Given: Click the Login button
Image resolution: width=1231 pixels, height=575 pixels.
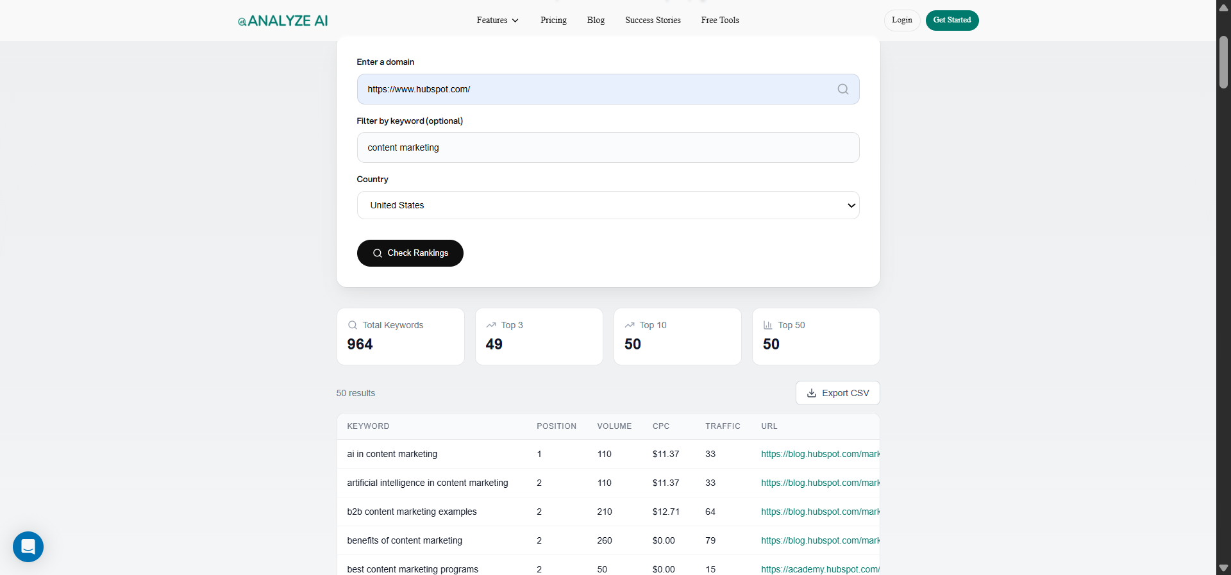Looking at the screenshot, I should point(901,21).
